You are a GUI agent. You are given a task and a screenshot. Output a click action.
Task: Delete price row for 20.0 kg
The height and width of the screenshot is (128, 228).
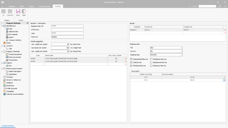click(225, 80)
